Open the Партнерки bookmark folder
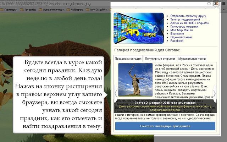Image resolution: width=227 pixels, height=142 pixels. coord(9,10)
